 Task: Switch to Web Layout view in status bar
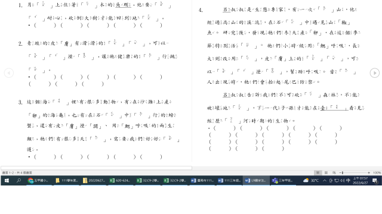coord(334,172)
